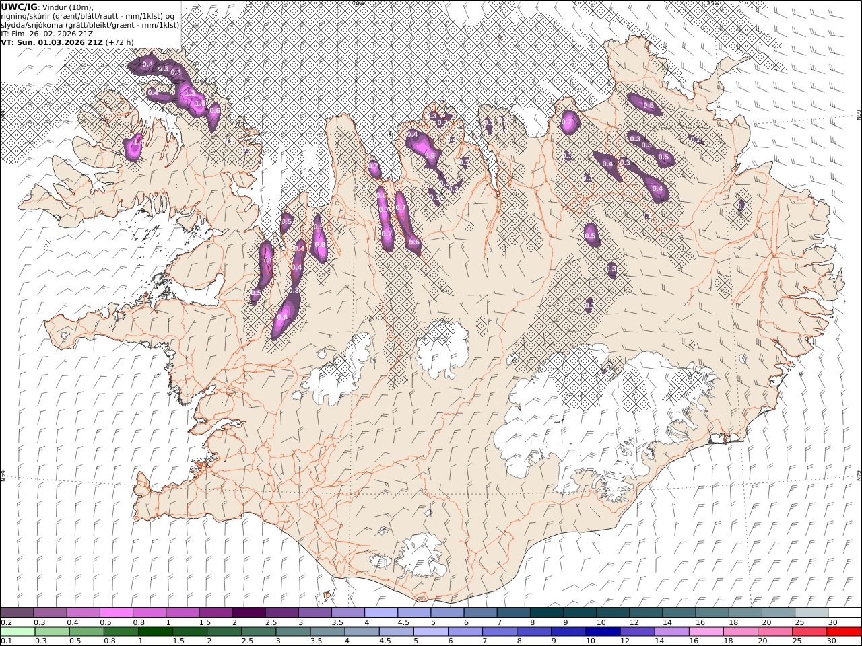Click the upper legend swatch starting at 12
Image resolution: width=862 pixels, height=646 pixels.
[645, 612]
